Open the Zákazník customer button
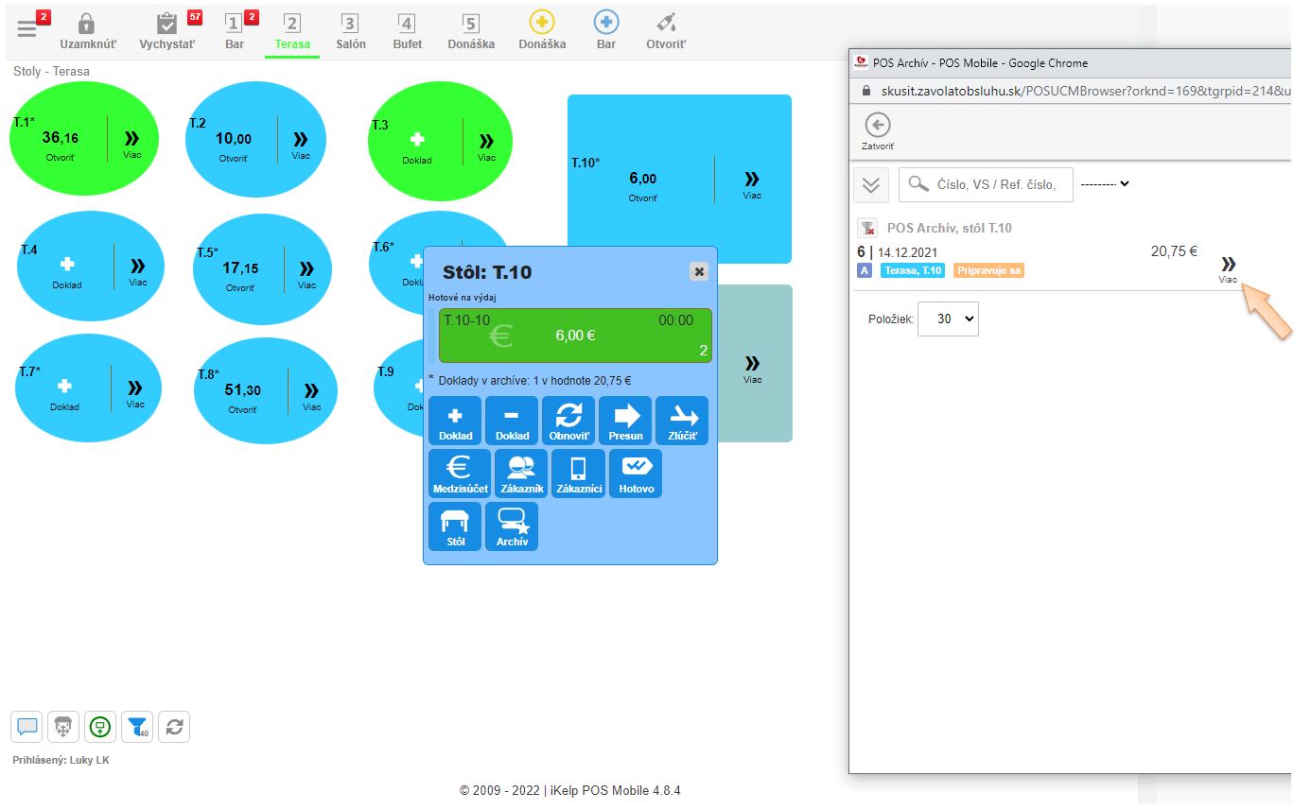 tap(521, 474)
